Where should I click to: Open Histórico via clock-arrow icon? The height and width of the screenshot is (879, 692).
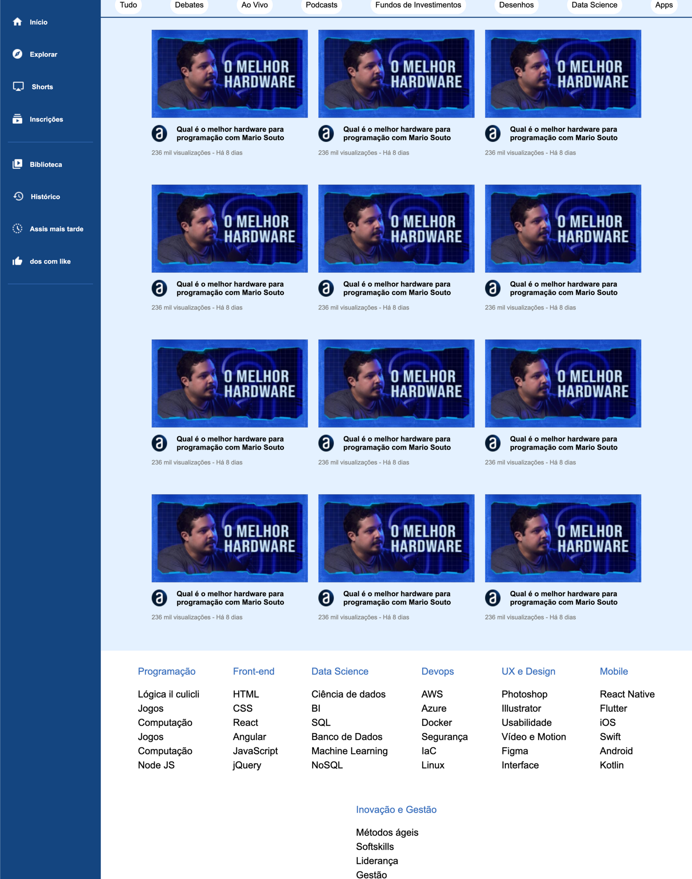(x=18, y=196)
